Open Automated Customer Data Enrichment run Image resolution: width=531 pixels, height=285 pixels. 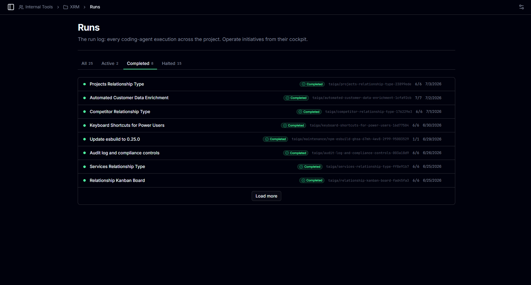(x=266, y=98)
